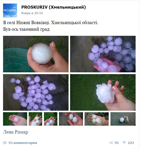The width and height of the screenshot is (145, 149).
Task: Click the megaphone share icon
Action: [x=111, y=143]
